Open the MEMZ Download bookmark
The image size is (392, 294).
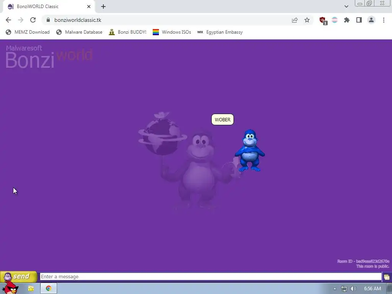(28, 32)
